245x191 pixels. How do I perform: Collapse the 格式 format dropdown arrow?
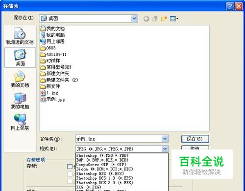coord(165,149)
